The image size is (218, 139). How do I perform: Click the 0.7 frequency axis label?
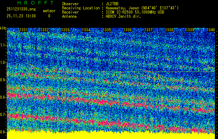(x=3, y=115)
